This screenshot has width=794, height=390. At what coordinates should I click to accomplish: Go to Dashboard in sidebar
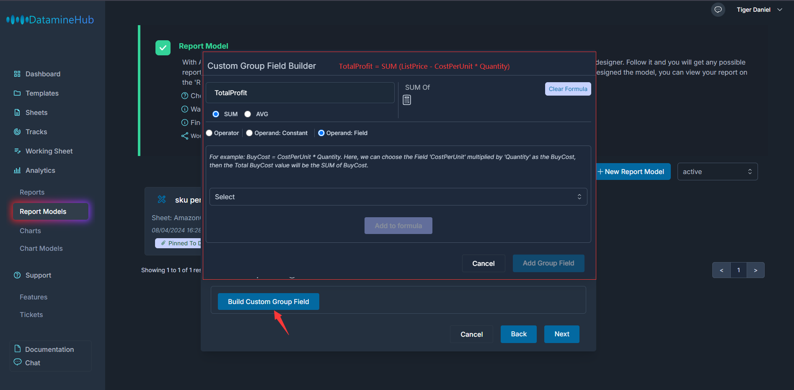[43, 74]
